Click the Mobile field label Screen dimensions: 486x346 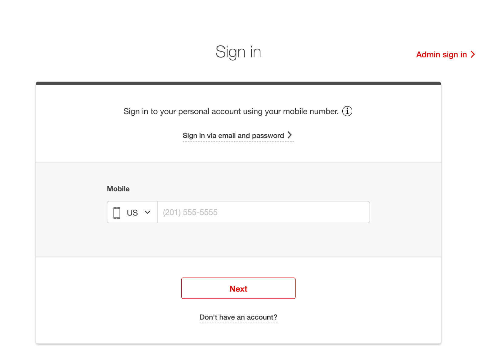[118, 189]
